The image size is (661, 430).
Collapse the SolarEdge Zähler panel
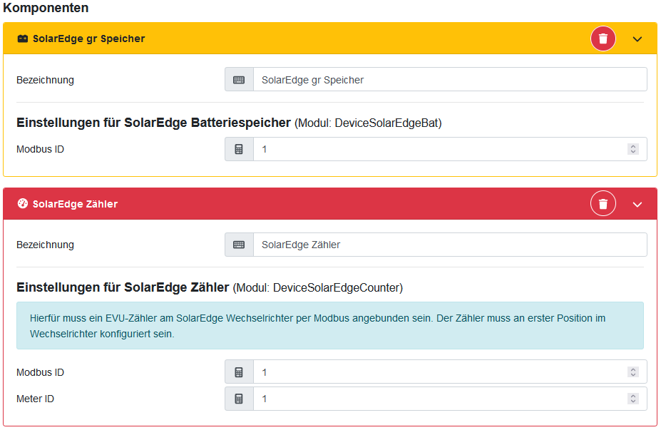pos(637,204)
